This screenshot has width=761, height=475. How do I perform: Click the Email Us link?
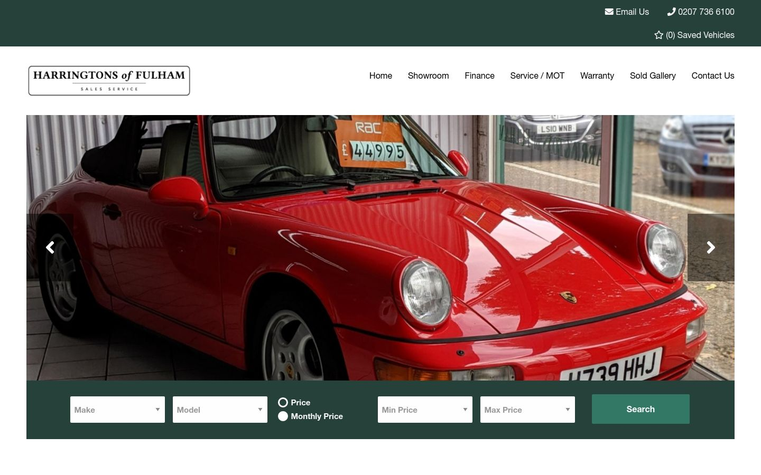(x=627, y=12)
